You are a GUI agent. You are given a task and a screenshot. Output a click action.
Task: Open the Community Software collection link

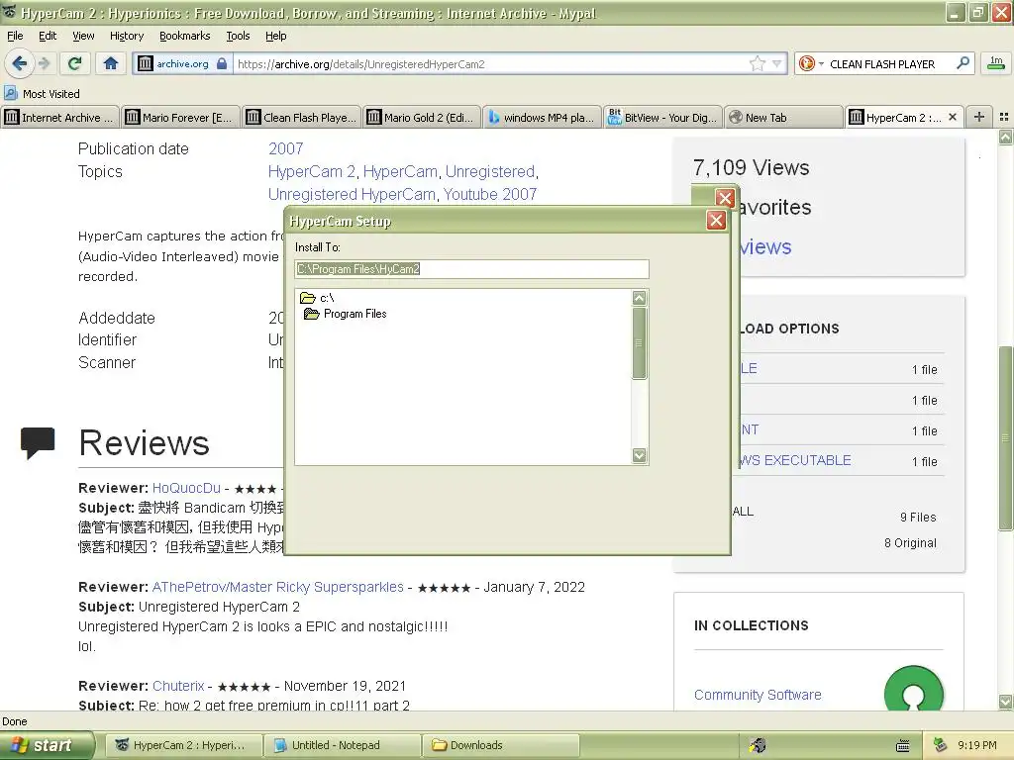(x=758, y=695)
